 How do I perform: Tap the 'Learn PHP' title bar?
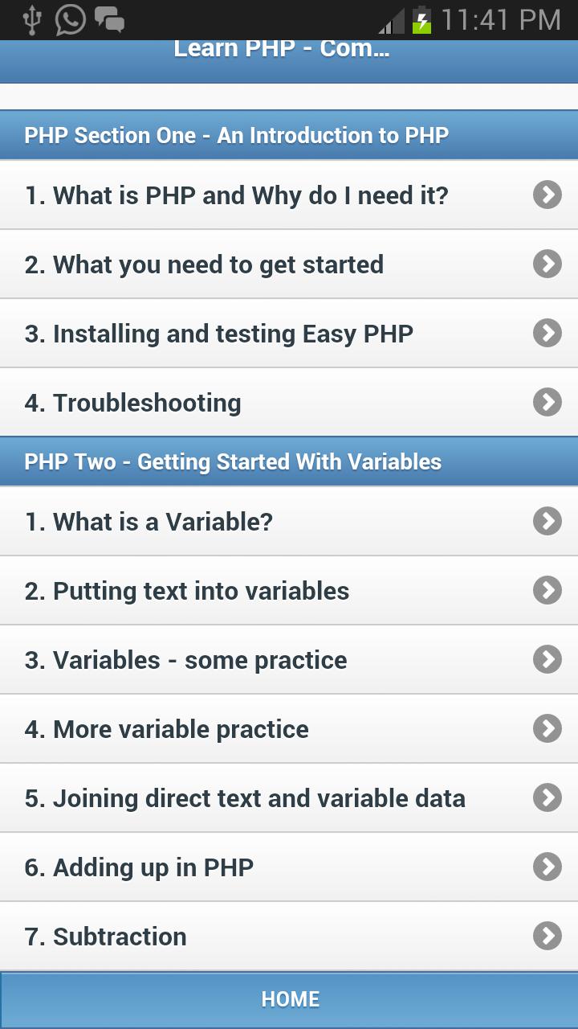tap(289, 50)
